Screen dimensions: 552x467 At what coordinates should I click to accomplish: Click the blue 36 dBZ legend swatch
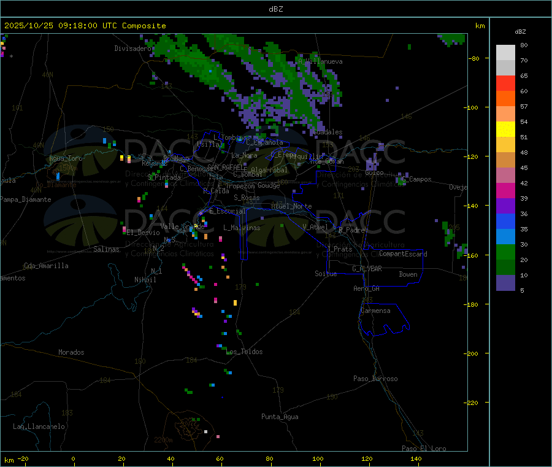pyautogui.click(x=505, y=221)
